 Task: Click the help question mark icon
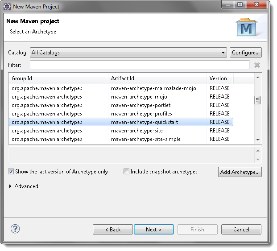click(x=15, y=229)
